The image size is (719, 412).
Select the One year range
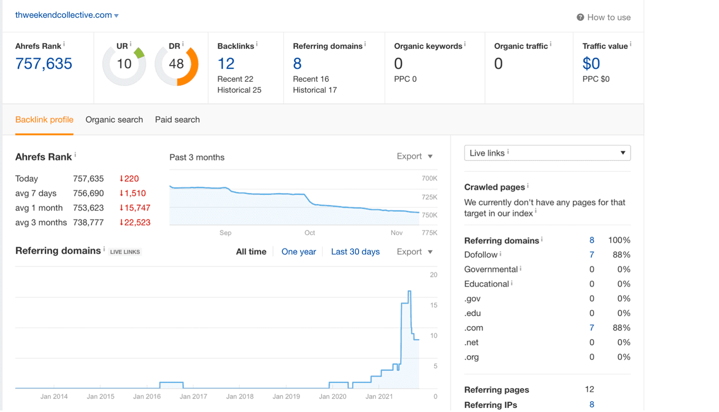[299, 252]
